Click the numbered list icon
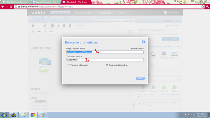This screenshot has height=118, width=210. (58, 25)
